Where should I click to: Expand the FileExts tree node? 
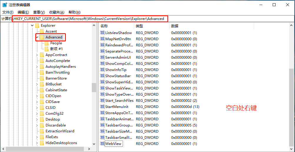coord(37,137)
